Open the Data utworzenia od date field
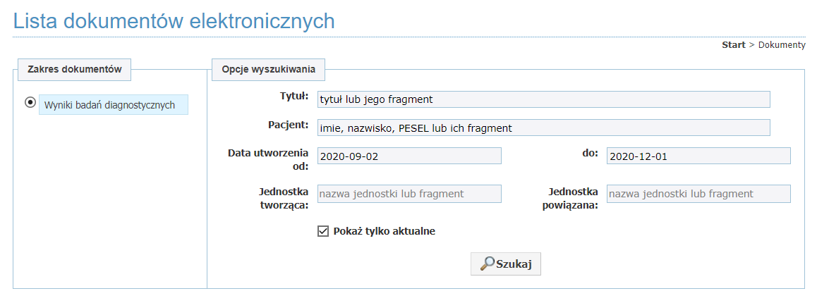 point(409,156)
